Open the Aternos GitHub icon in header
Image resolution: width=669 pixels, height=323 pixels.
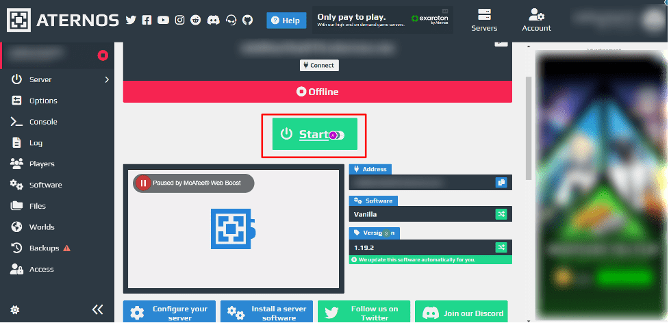pos(246,21)
